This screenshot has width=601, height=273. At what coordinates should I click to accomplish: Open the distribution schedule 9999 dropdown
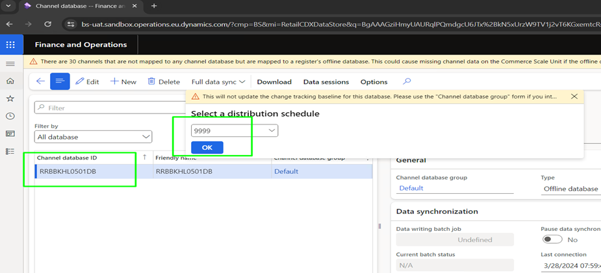[235, 131]
